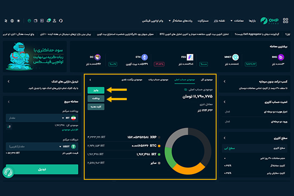This screenshot has width=294, height=196.
Task: Switch to موجودی برگشت نقدی tab
Action: (x=132, y=80)
